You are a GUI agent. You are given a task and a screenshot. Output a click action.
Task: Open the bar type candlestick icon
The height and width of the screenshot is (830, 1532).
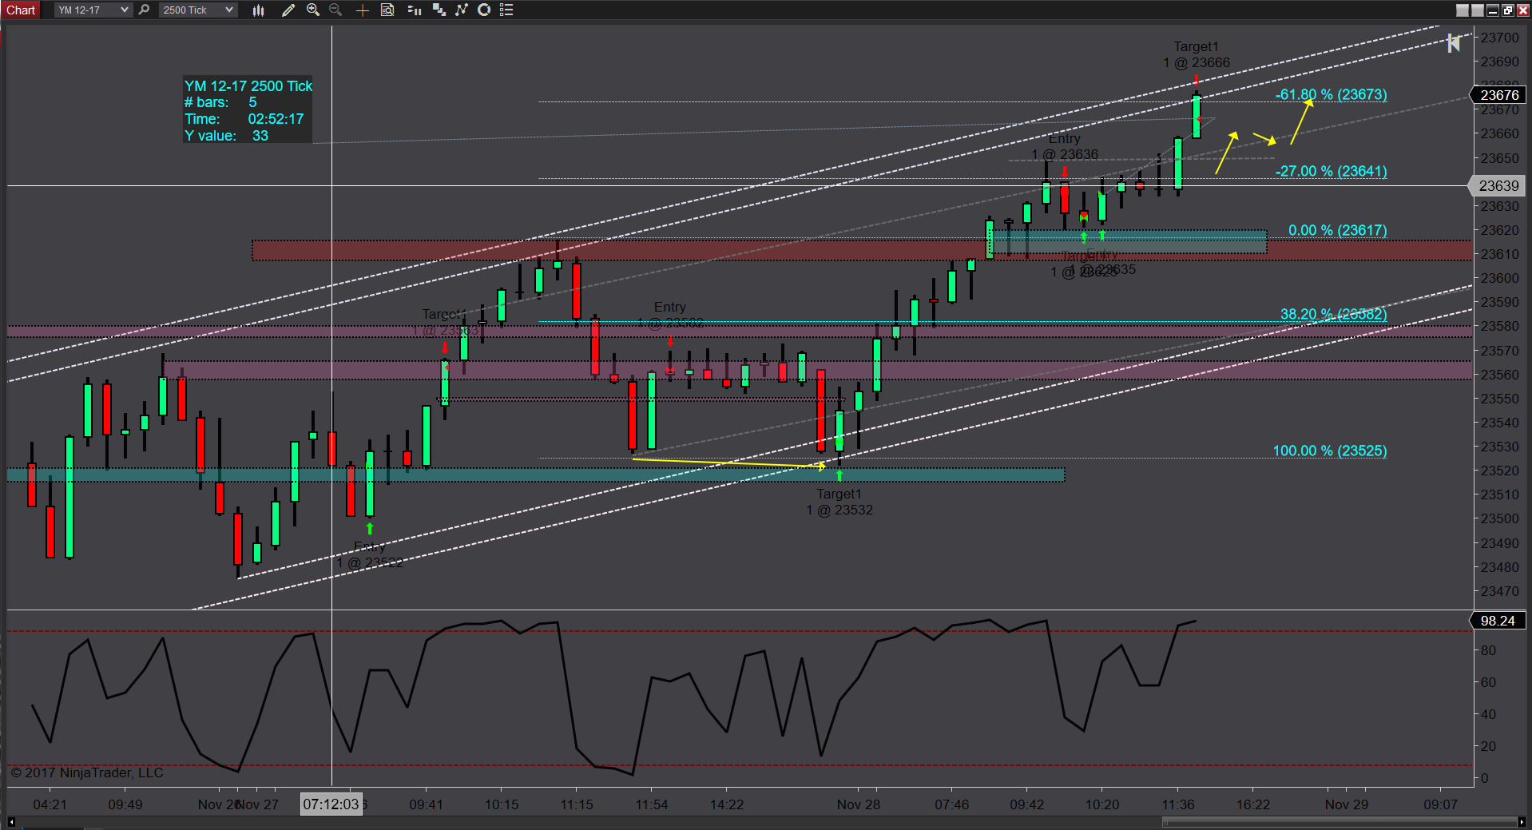coord(258,10)
